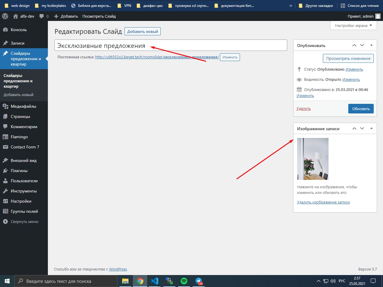Viewport: 383px width, 287px height.
Task: Click the featured image thumbnail
Action: (313, 159)
